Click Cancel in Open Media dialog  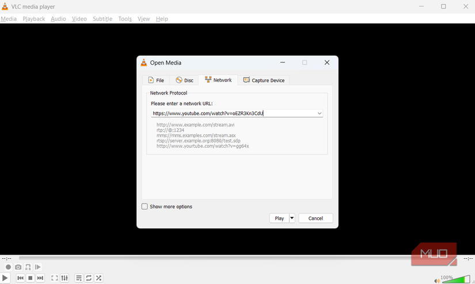(316, 218)
